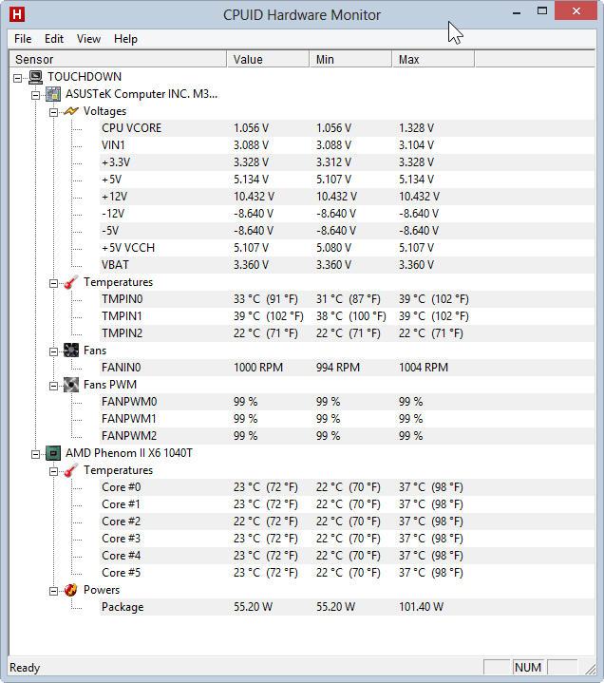Click the window resize grip corner
Viewport: 604px width, 683px height.
590,669
